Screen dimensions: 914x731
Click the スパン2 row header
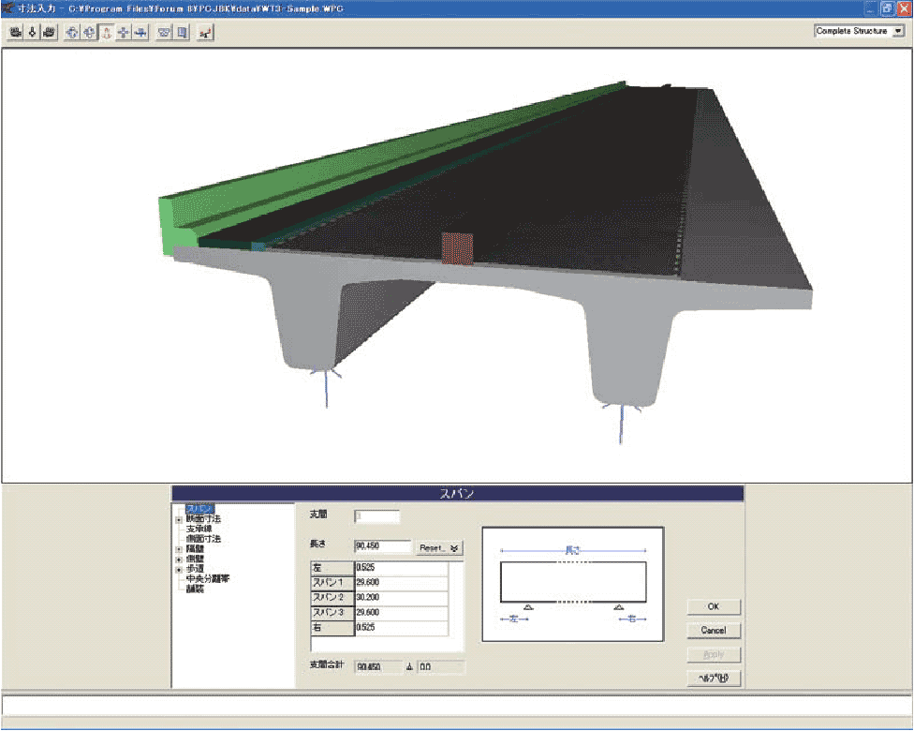(332, 597)
